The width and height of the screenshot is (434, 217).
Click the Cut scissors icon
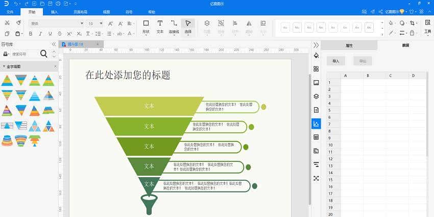[8, 23]
